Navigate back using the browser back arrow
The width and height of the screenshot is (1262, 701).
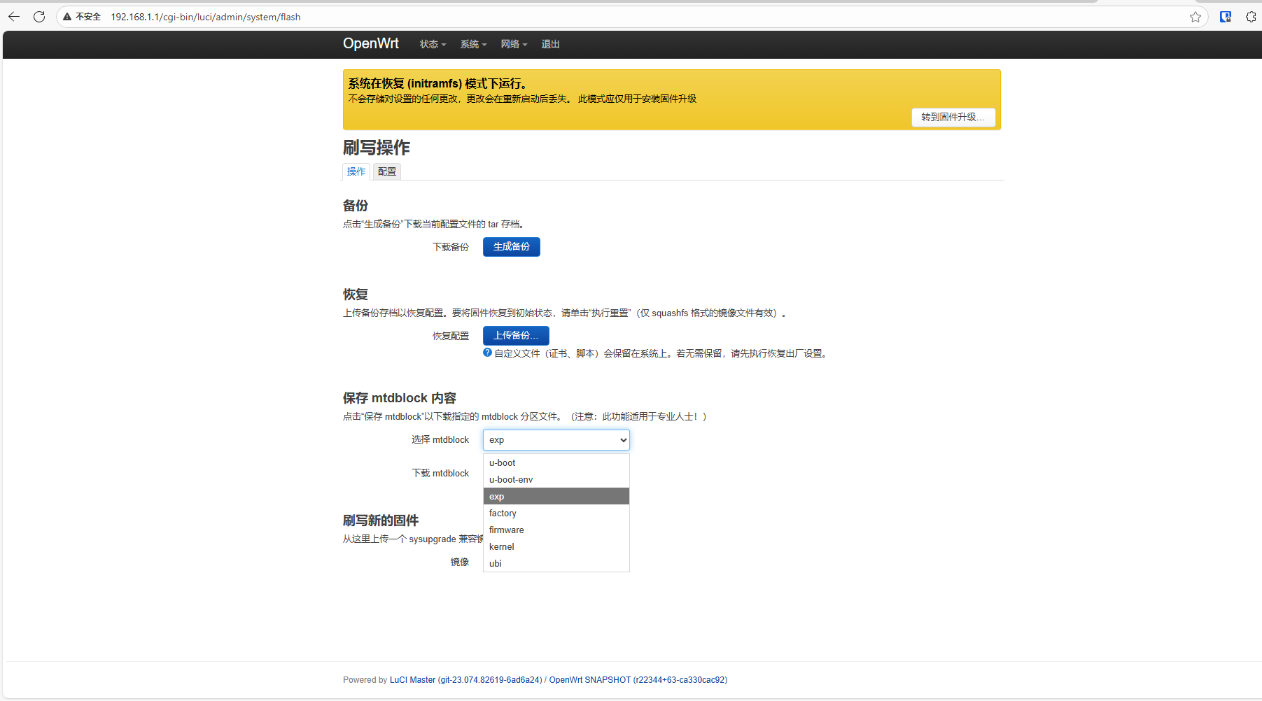pos(13,17)
